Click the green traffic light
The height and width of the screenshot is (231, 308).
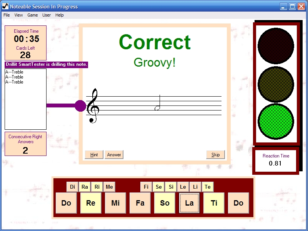coord(276,121)
